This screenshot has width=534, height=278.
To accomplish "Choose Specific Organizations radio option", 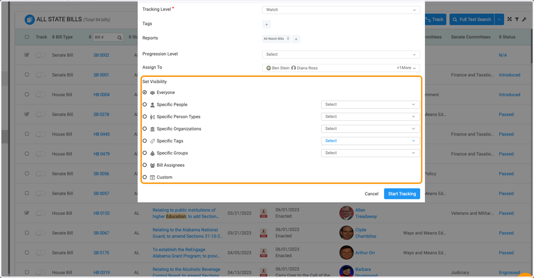I will 145,129.
